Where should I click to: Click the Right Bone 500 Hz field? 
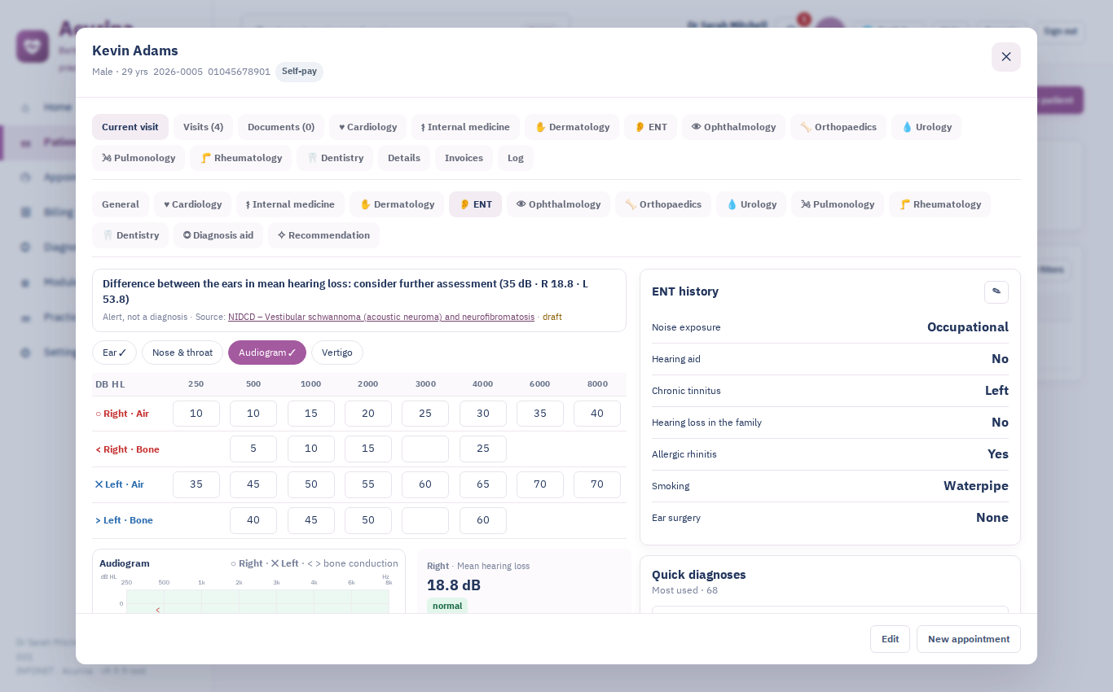(253, 449)
